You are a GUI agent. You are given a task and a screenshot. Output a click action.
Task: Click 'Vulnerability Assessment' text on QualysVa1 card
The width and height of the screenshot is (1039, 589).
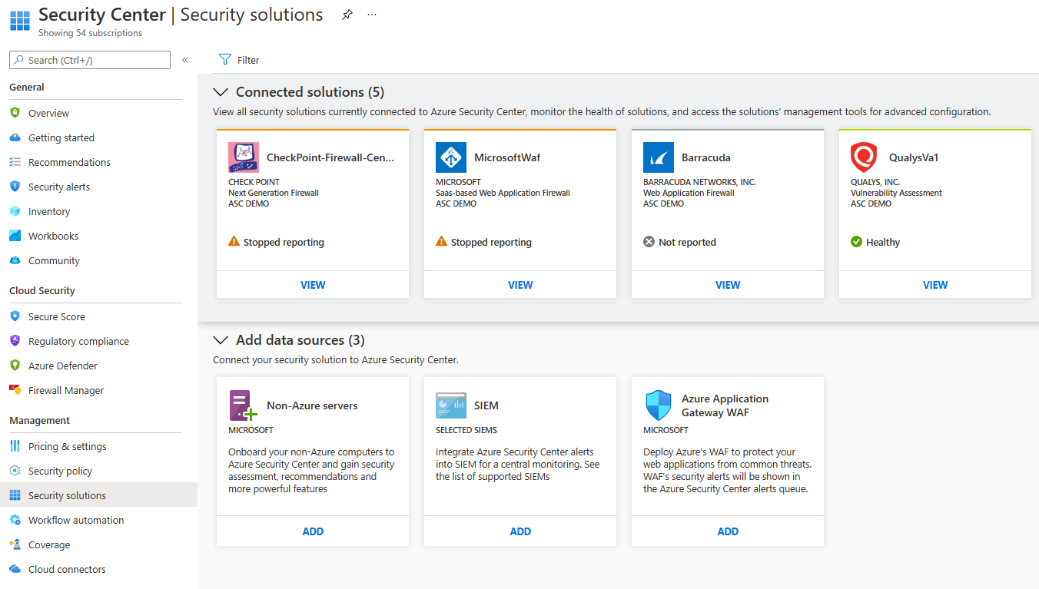point(896,193)
